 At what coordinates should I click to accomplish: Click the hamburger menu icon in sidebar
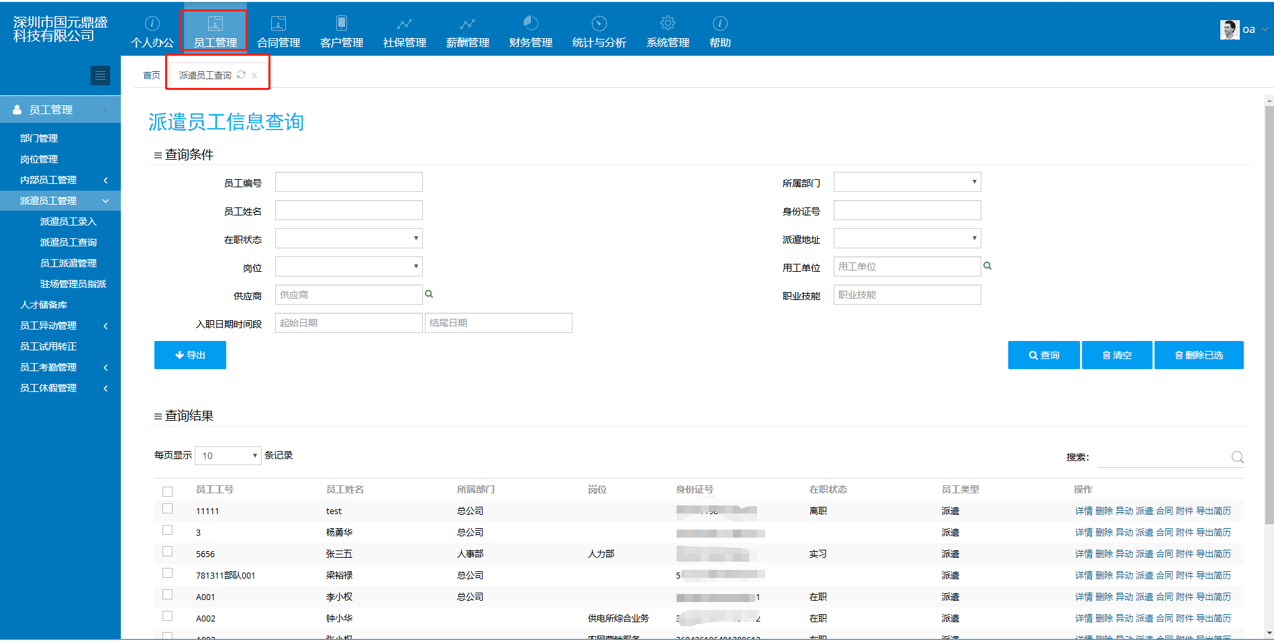(100, 76)
